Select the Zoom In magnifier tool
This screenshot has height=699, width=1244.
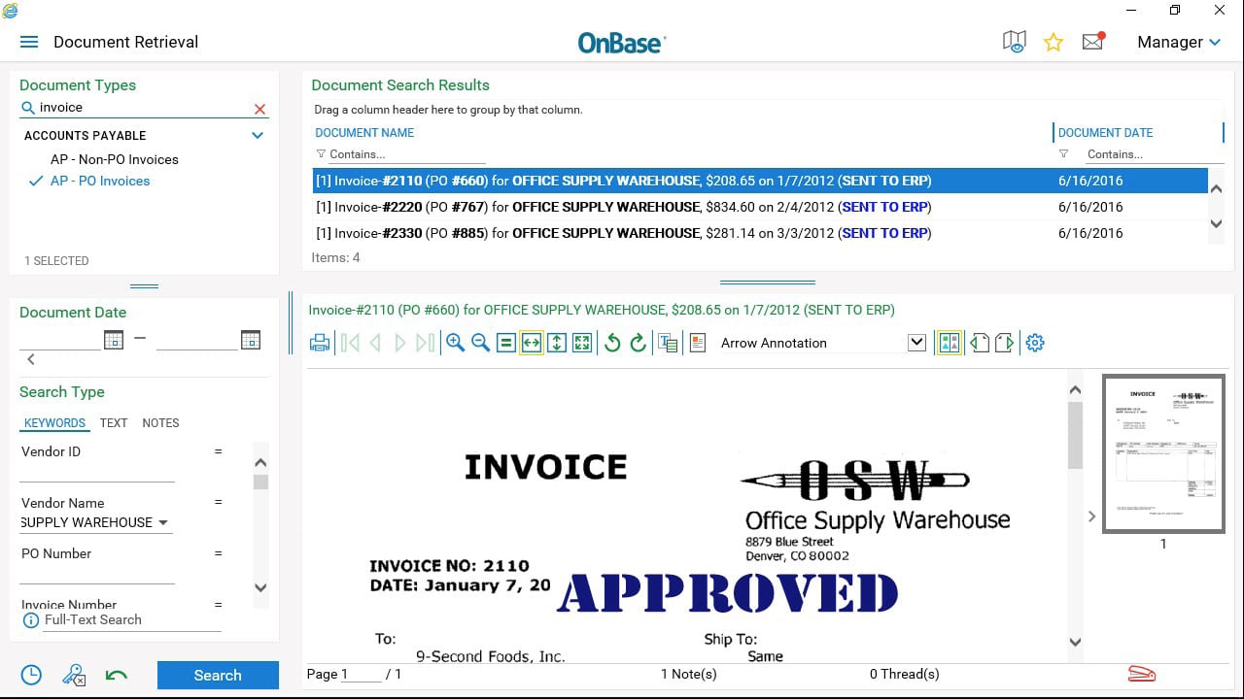tap(456, 342)
